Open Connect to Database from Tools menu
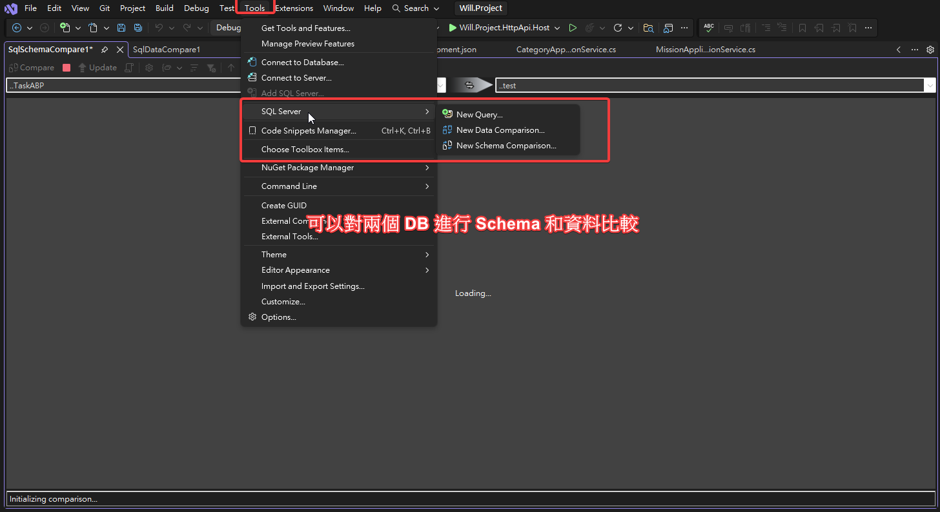Viewport: 940px width, 512px height. (x=302, y=63)
